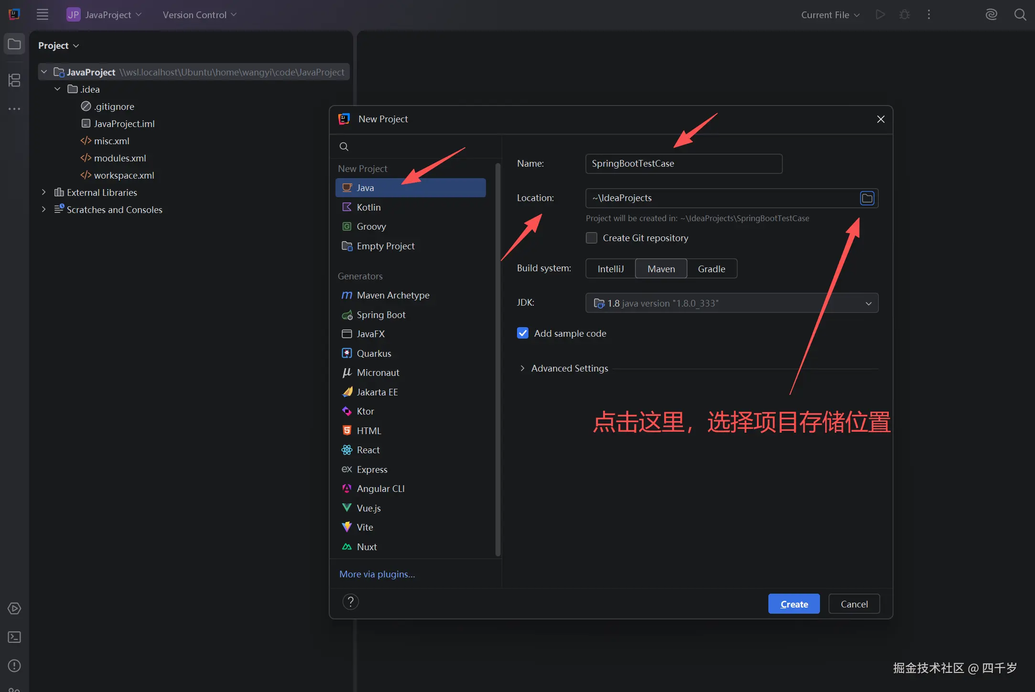The image size is (1035, 692).
Task: Enable Create Git repository
Action: click(591, 237)
